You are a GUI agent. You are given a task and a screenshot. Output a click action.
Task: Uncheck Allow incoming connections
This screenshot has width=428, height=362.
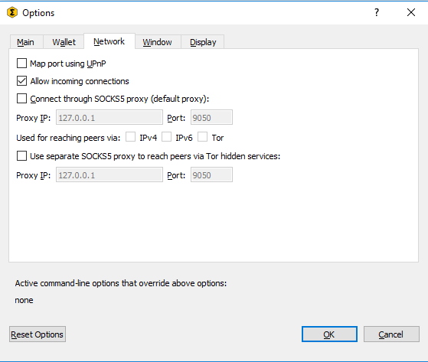(22, 81)
